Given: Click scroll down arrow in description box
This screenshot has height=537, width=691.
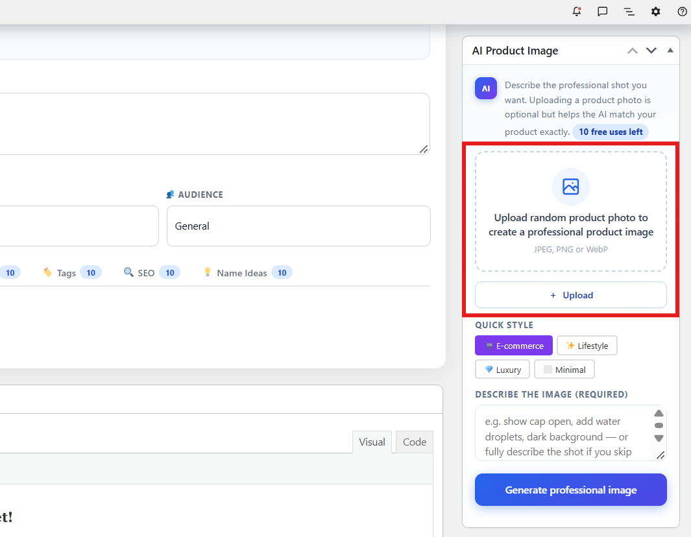Looking at the screenshot, I should pos(659,438).
